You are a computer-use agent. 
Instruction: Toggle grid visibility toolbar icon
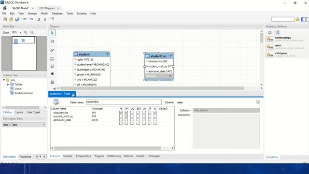39,19
